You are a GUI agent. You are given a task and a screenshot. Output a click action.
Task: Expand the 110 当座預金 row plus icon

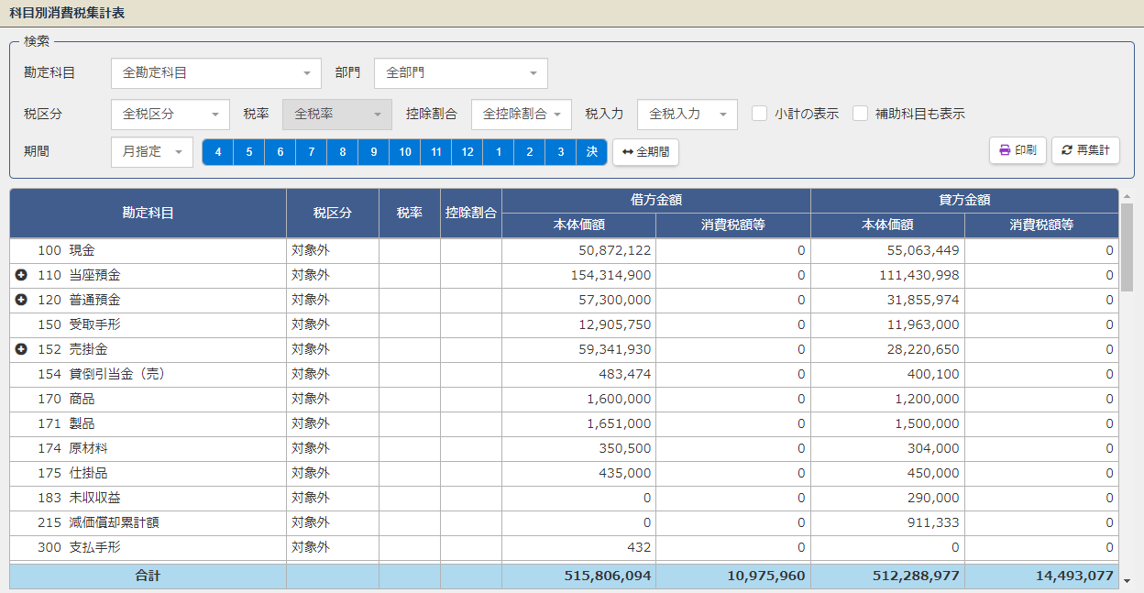tap(21, 275)
